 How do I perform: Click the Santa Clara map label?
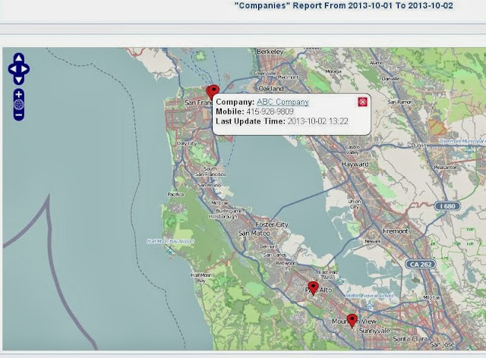click(410, 339)
